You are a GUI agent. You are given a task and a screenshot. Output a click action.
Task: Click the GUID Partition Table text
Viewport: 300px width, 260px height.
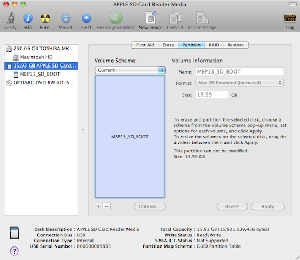(219, 246)
